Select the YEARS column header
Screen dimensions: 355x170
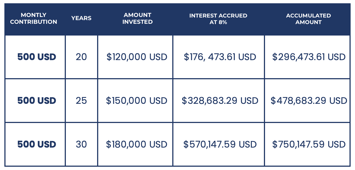81,19
